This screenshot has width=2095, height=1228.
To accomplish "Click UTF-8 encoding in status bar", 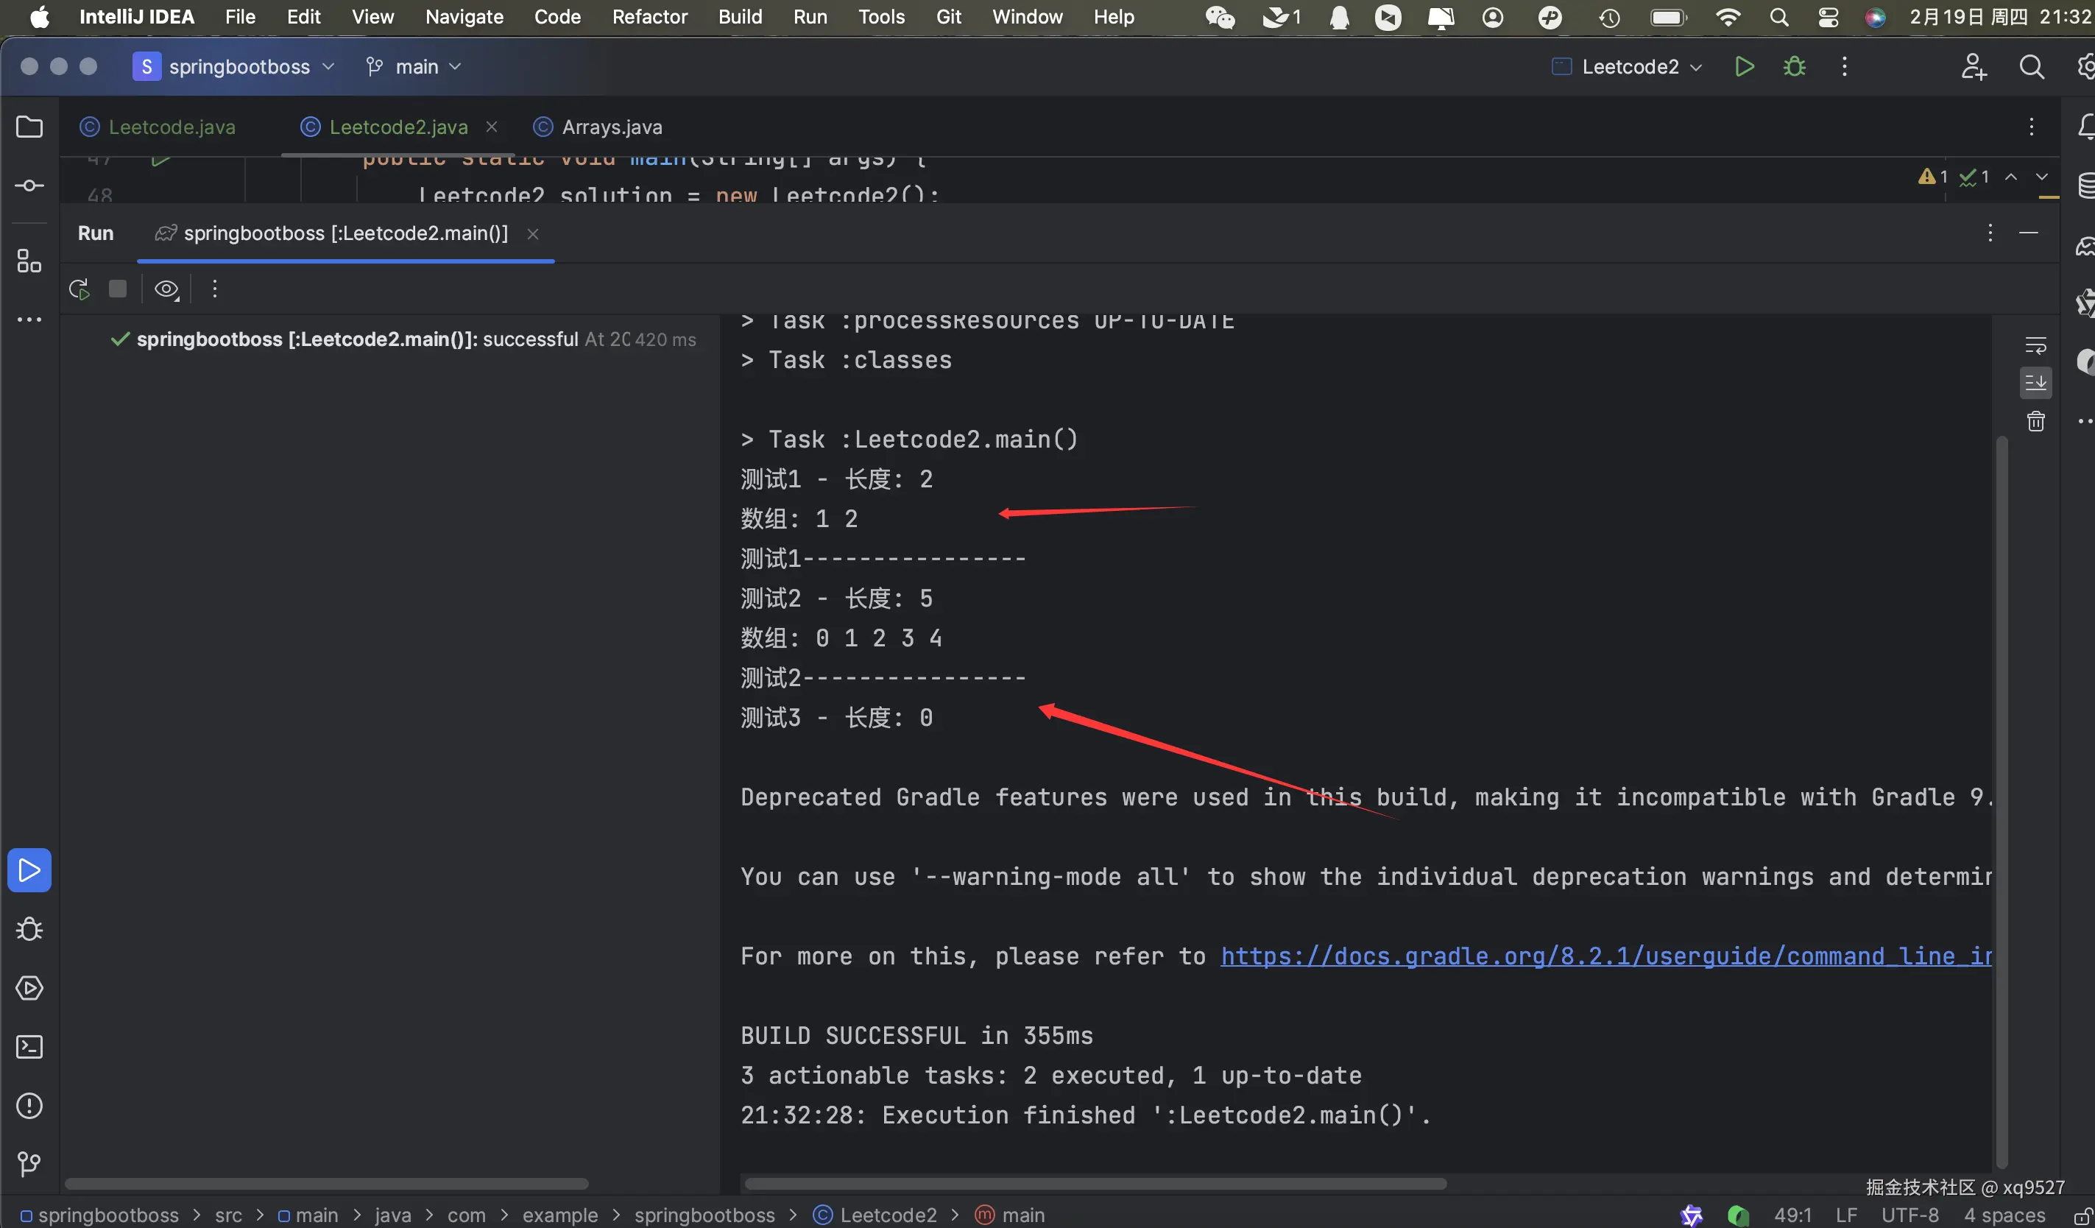I will pos(1909,1215).
